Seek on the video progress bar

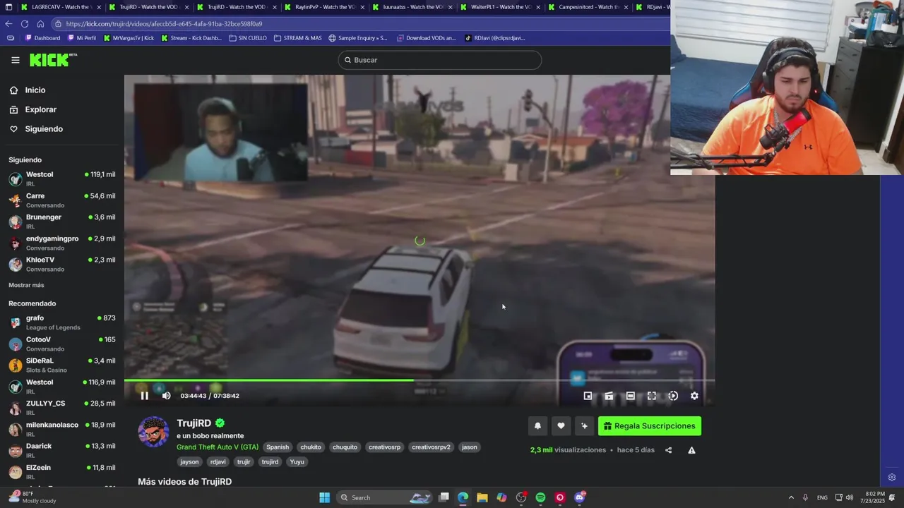[420, 380]
